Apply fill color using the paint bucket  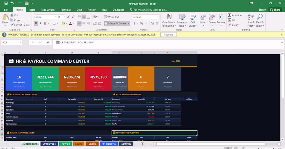[x=63, y=23]
